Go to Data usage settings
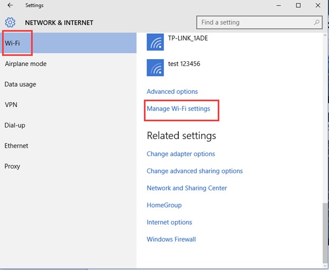Viewport: 329px width, 270px height. [x=21, y=84]
